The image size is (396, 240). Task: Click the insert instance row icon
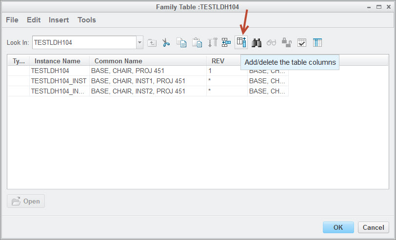pos(226,43)
